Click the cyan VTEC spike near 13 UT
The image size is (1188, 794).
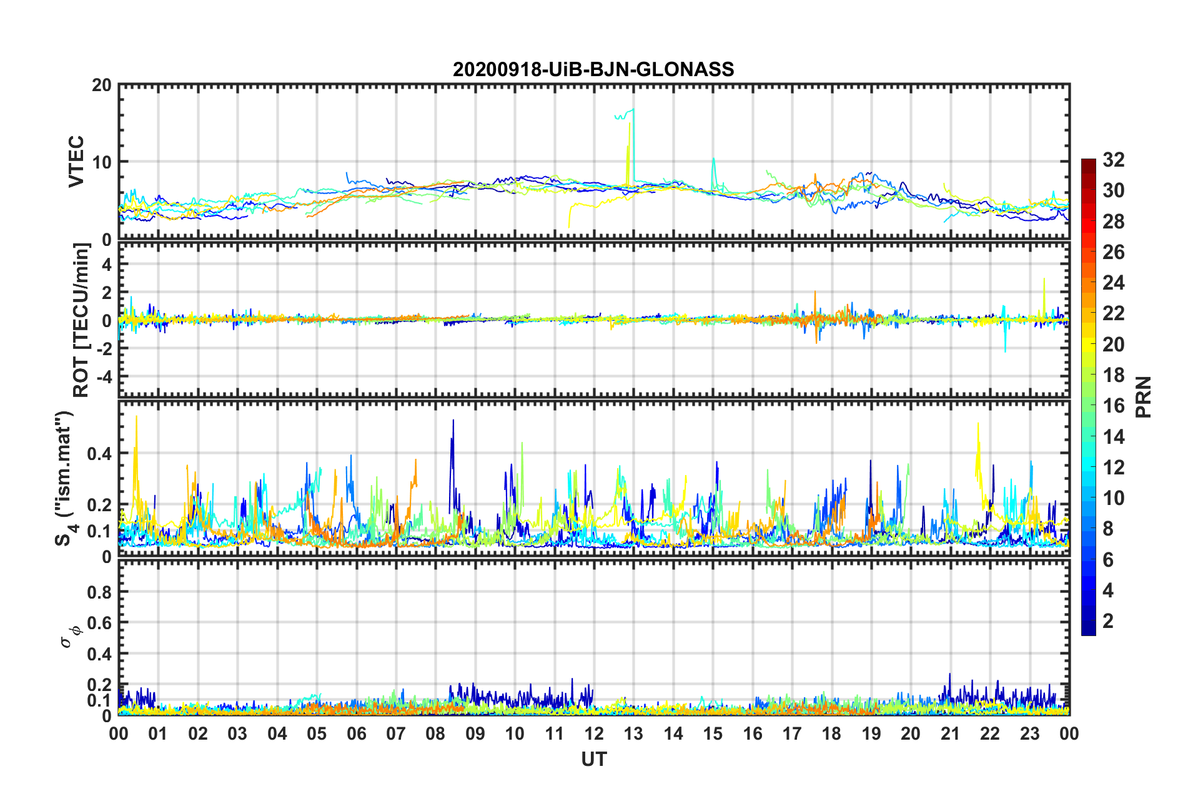633,111
